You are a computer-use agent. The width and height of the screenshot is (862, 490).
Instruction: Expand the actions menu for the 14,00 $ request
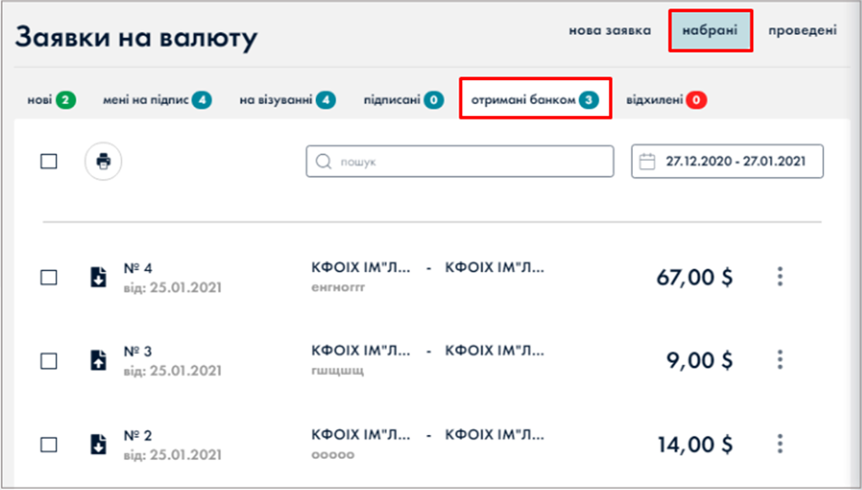780,444
